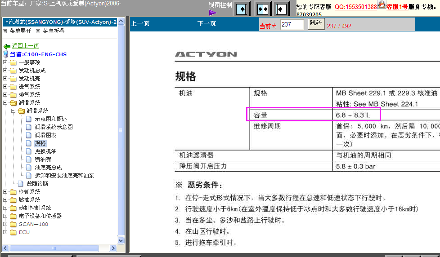Click the sidebar horizontal scroll left arrow
Viewport: 440px width, 257px height.
pyautogui.click(x=5, y=248)
